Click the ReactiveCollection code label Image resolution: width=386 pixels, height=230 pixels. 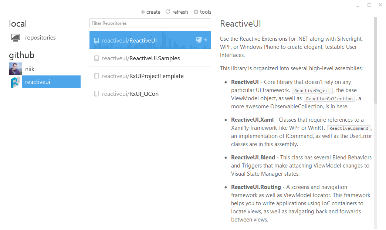(329, 99)
